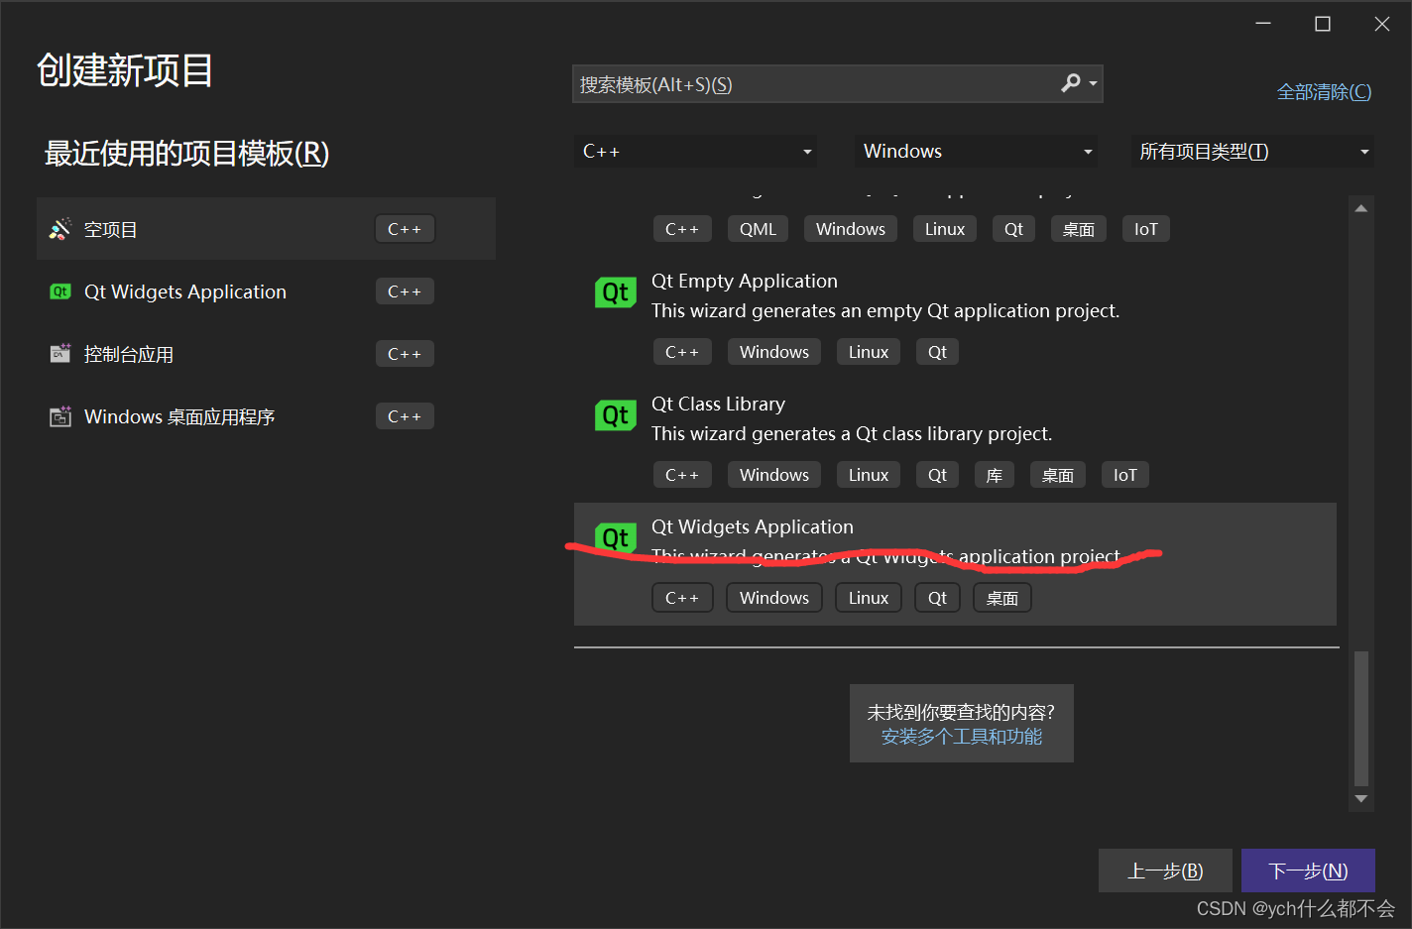Click the Qt icon on highlighted Qt Widgets Application
Viewport: 1412px width, 929px height.
(x=615, y=537)
